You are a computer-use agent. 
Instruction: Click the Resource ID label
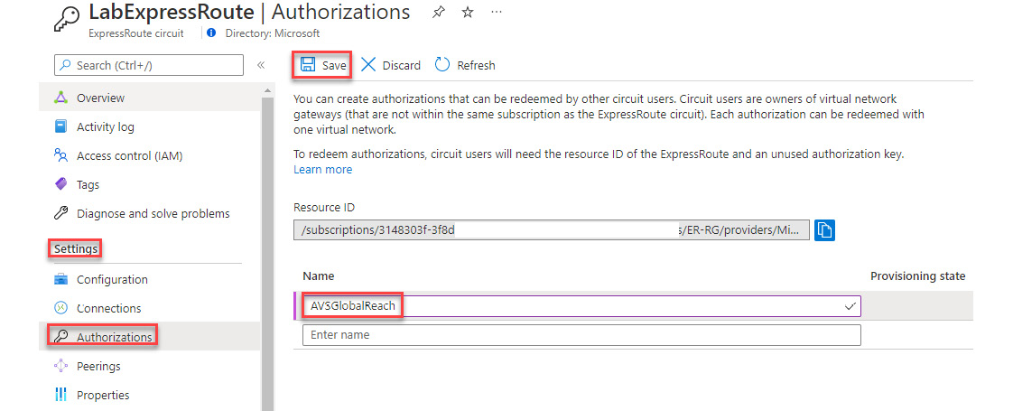pos(323,208)
